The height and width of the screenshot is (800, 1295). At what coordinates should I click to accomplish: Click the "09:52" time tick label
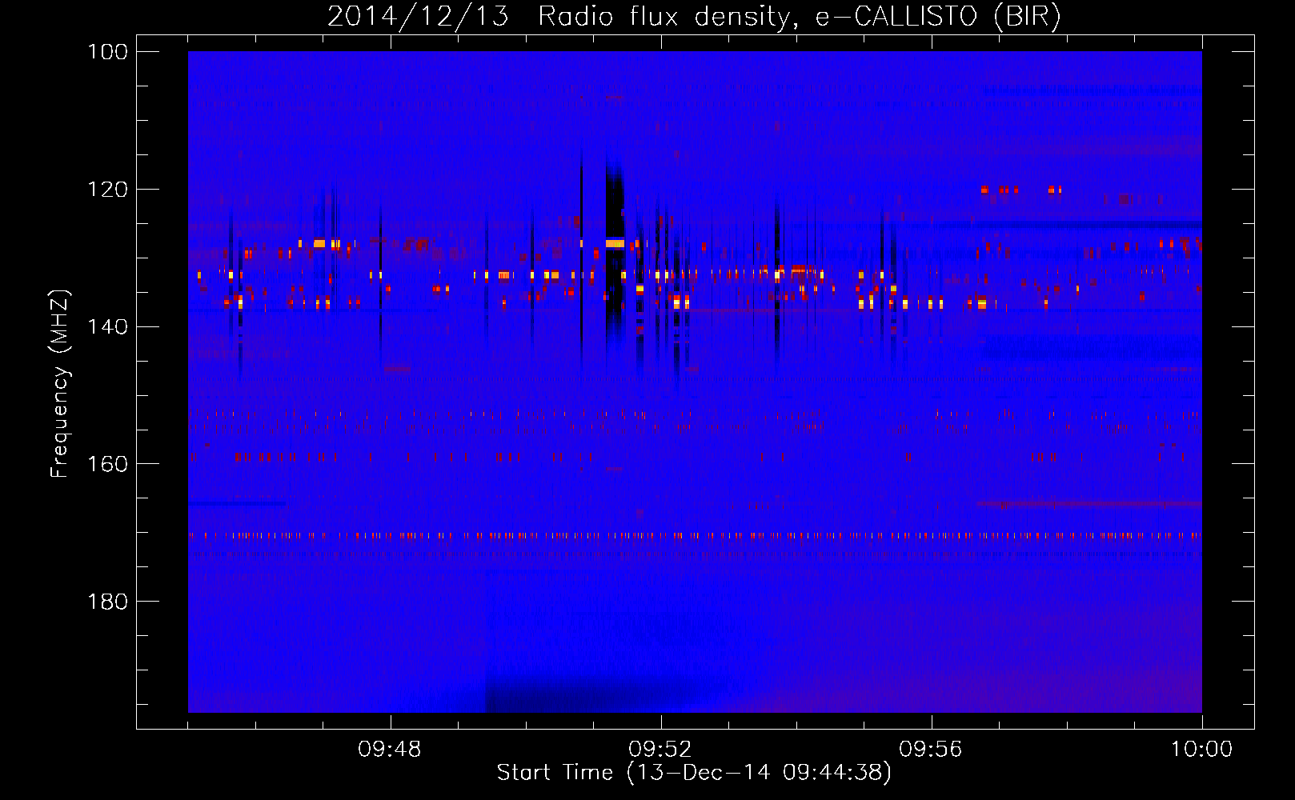pos(660,750)
